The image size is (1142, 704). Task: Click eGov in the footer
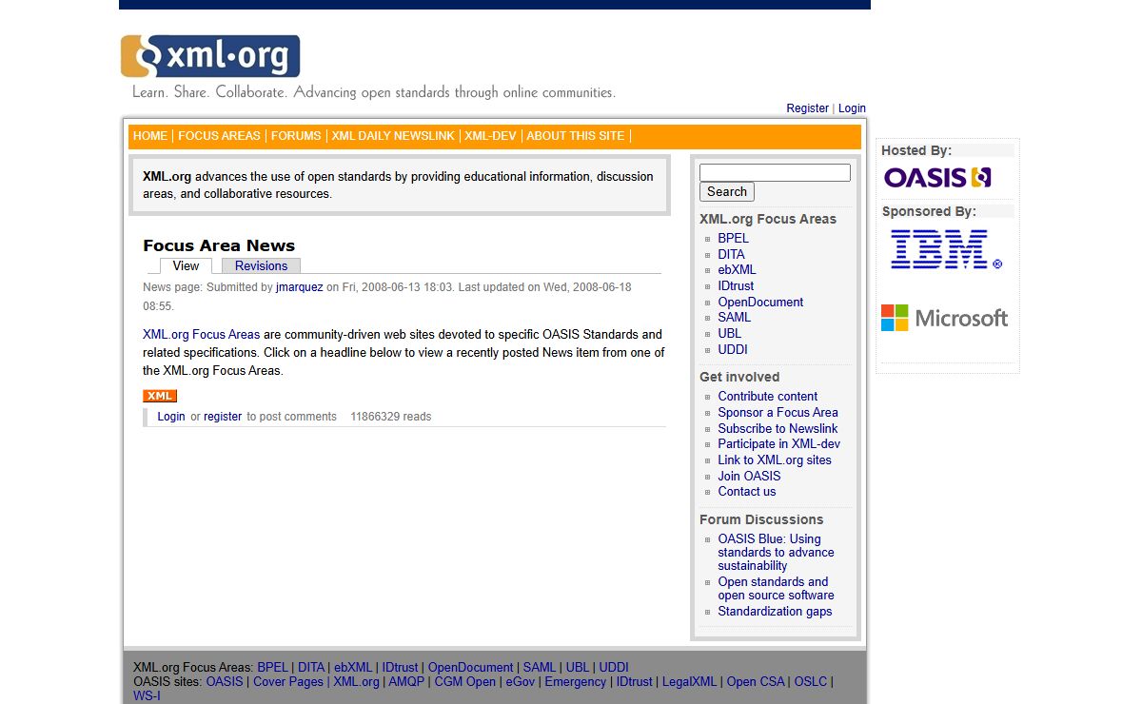[x=521, y=682]
